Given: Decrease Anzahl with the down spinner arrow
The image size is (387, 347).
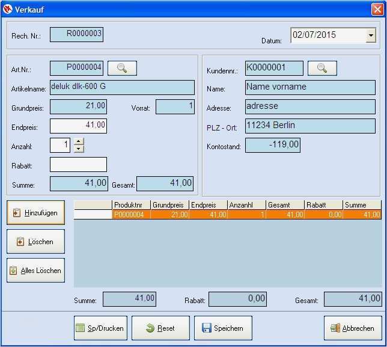Looking at the screenshot, I should click(79, 149).
